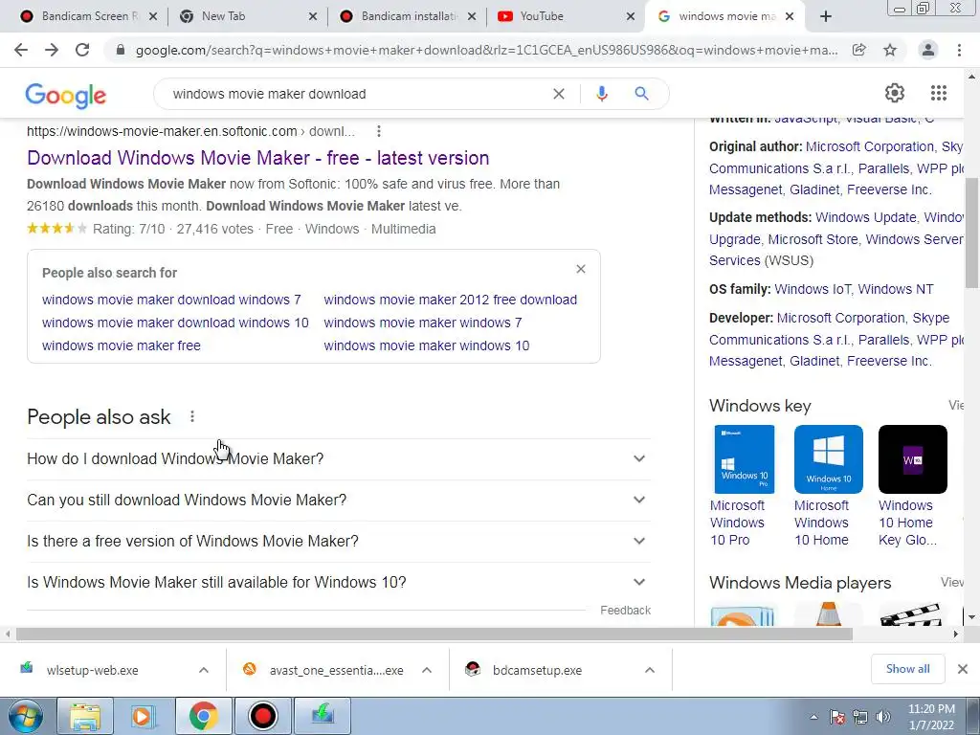Image resolution: width=980 pixels, height=735 pixels.
Task: Click Show all downloads button
Action: pyautogui.click(x=907, y=669)
